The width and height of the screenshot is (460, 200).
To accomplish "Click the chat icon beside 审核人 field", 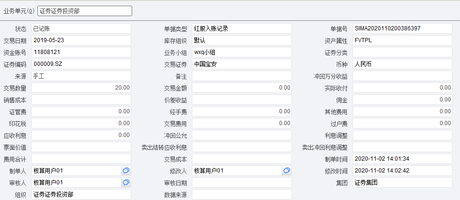I will (126, 182).
